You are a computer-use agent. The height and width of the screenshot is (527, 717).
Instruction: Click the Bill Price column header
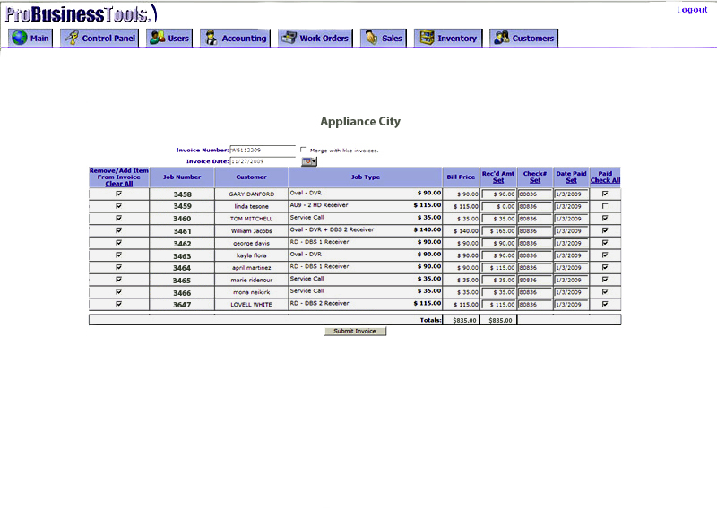coord(461,177)
